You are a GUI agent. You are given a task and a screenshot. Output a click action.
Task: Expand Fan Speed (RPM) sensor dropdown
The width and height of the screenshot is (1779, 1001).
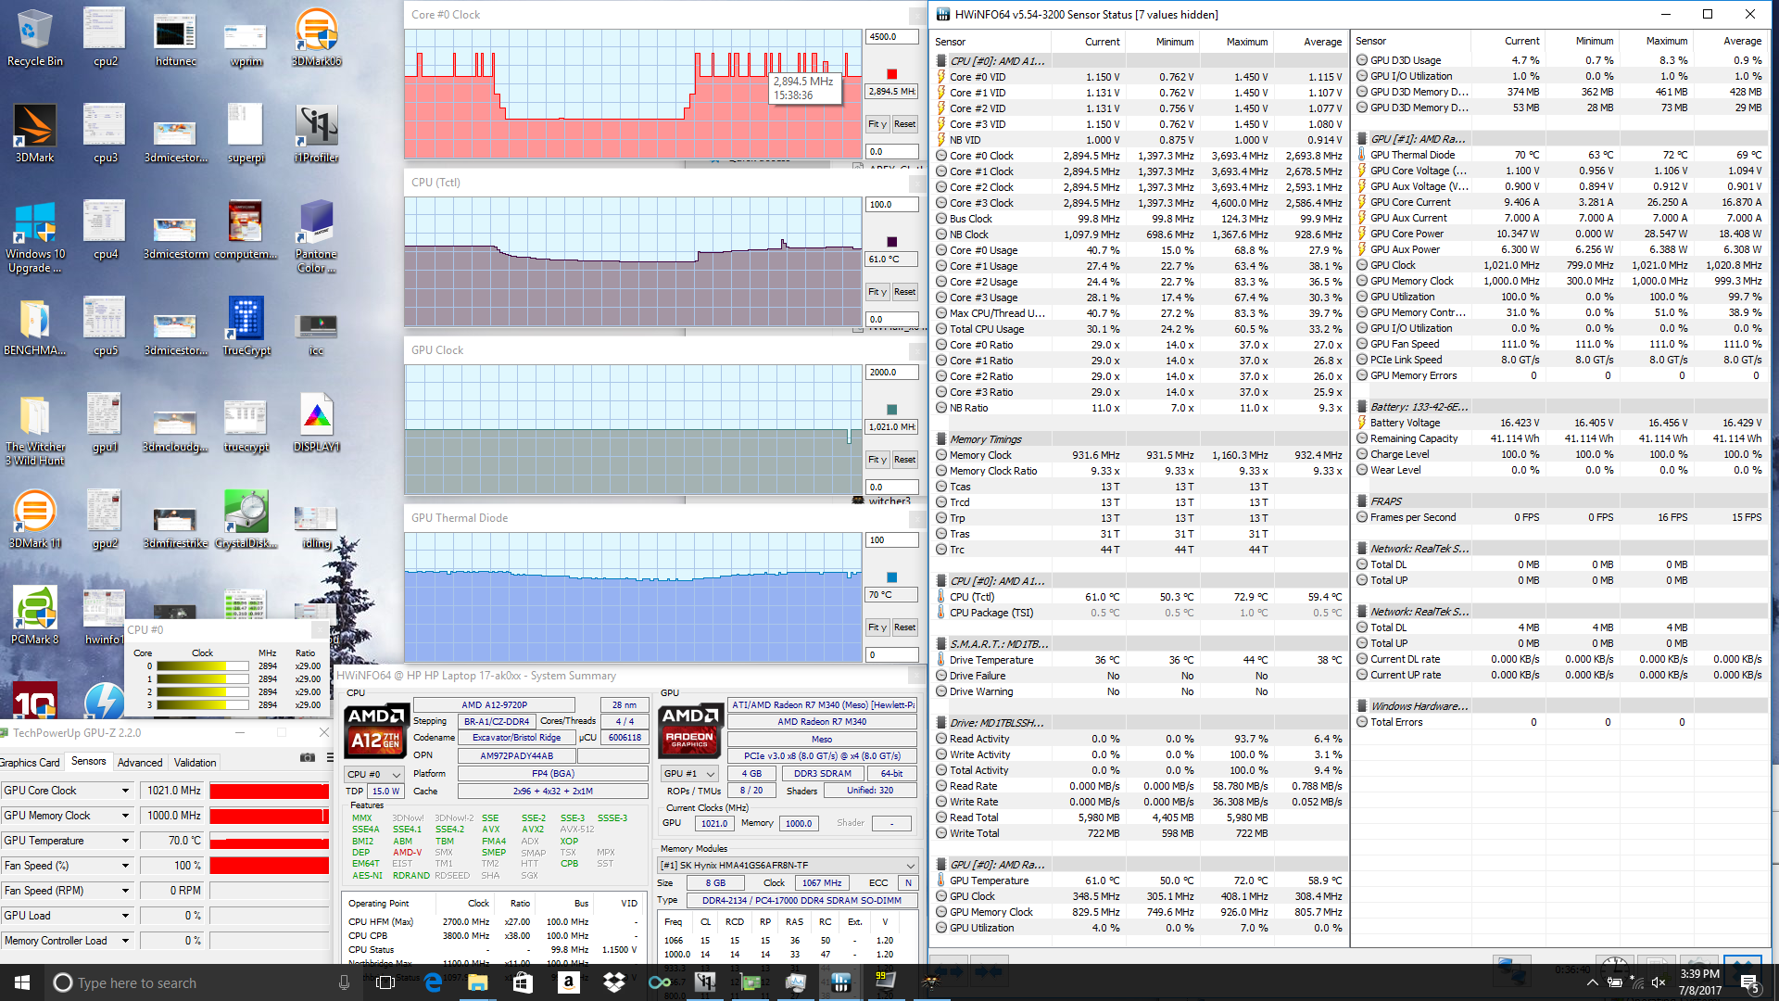pos(125,891)
